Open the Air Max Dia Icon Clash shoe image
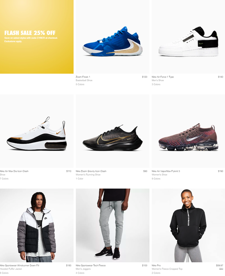Image resolution: width=225 pixels, height=276 pixels. (x=37, y=131)
